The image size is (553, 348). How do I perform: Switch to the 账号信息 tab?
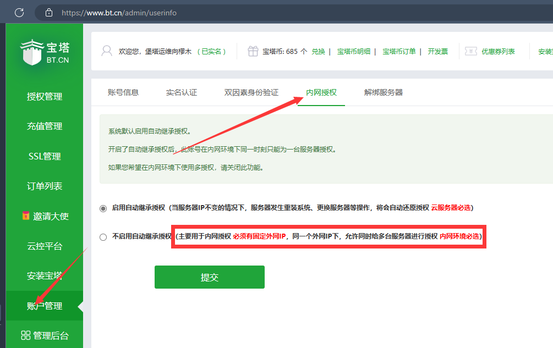124,93
